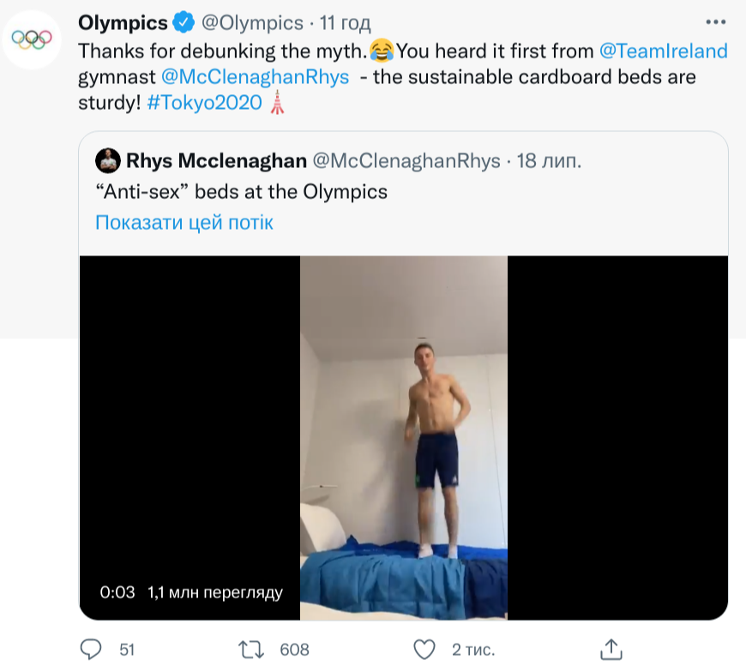Open the share tweet icon
The image size is (746, 672).
point(611,648)
